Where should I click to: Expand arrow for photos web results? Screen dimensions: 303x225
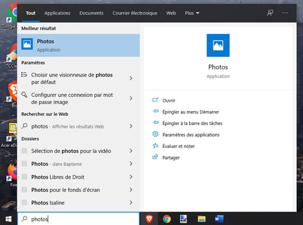click(x=131, y=126)
